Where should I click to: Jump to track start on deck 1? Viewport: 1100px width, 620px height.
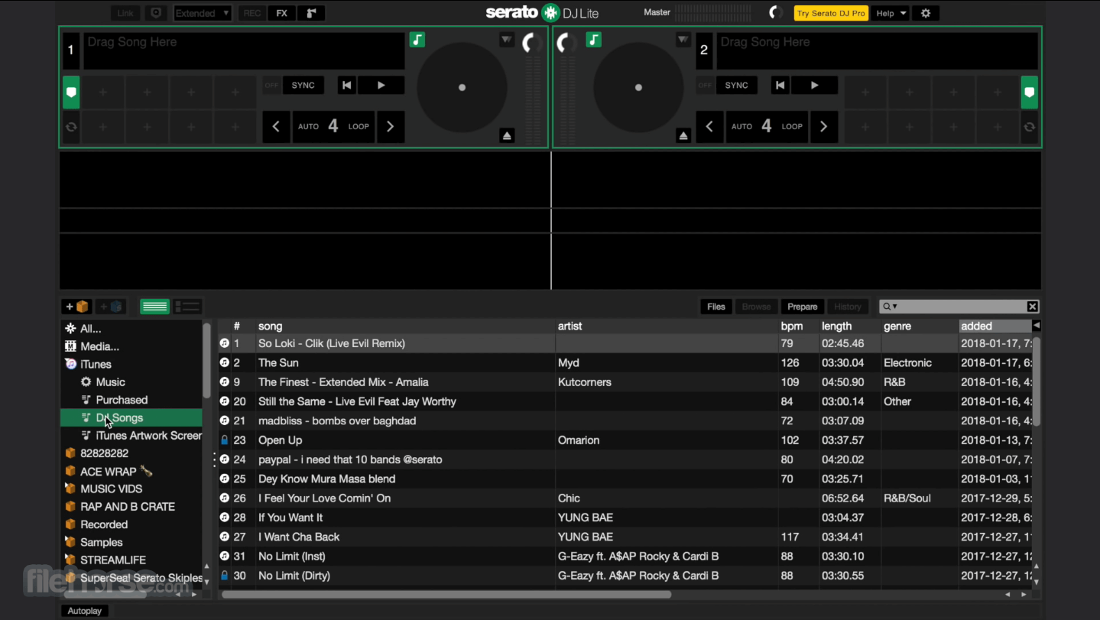click(347, 85)
